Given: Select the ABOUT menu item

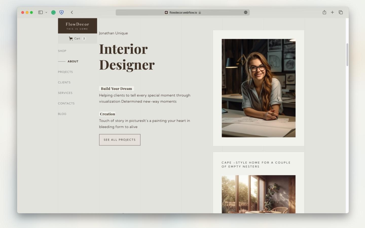Looking at the screenshot, I should tap(73, 61).
